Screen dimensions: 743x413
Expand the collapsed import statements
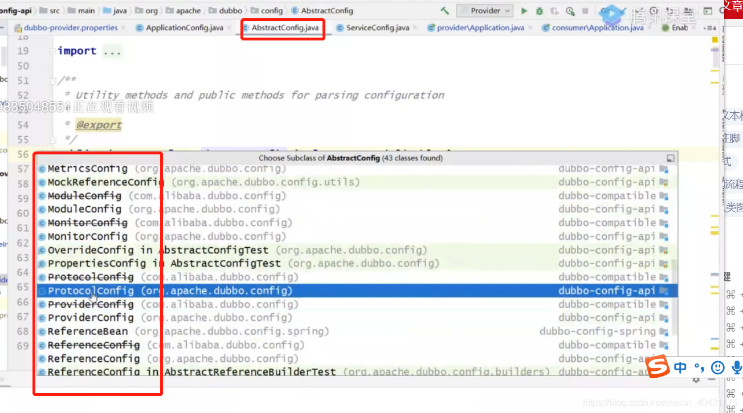(x=53, y=51)
